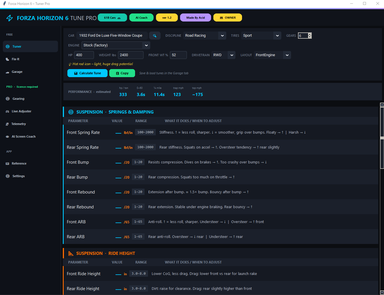The height and width of the screenshot is (295, 384).
Task: Click the Front WT % input field
Action: (178, 55)
